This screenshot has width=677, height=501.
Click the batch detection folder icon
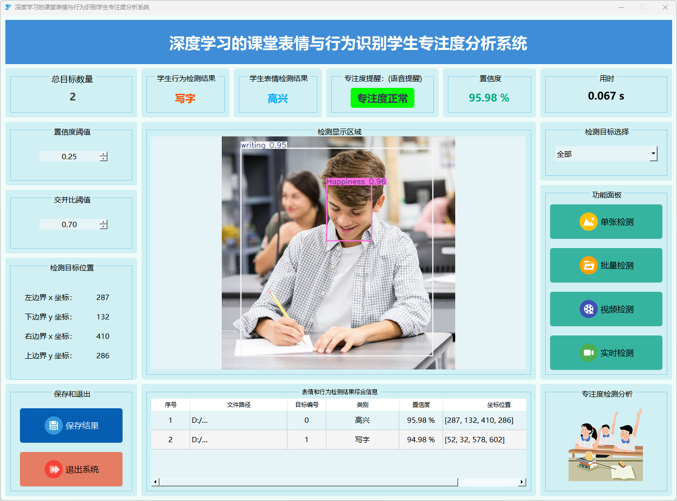pyautogui.click(x=588, y=266)
